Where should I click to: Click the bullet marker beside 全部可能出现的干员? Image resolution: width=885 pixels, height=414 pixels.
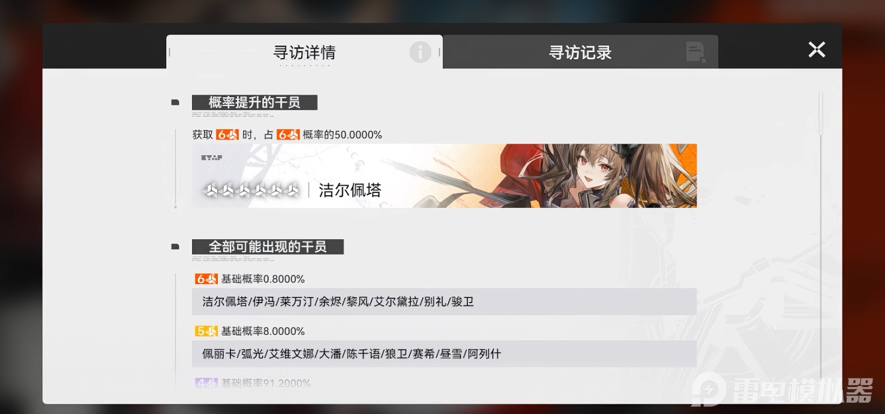coord(175,247)
